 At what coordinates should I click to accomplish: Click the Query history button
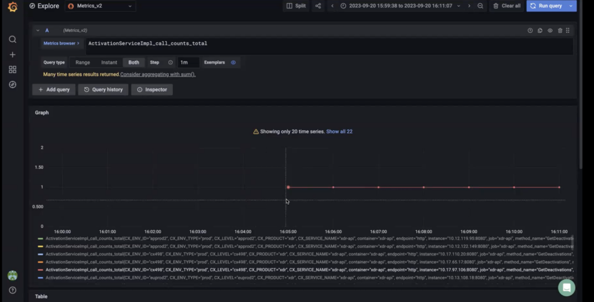coord(103,90)
